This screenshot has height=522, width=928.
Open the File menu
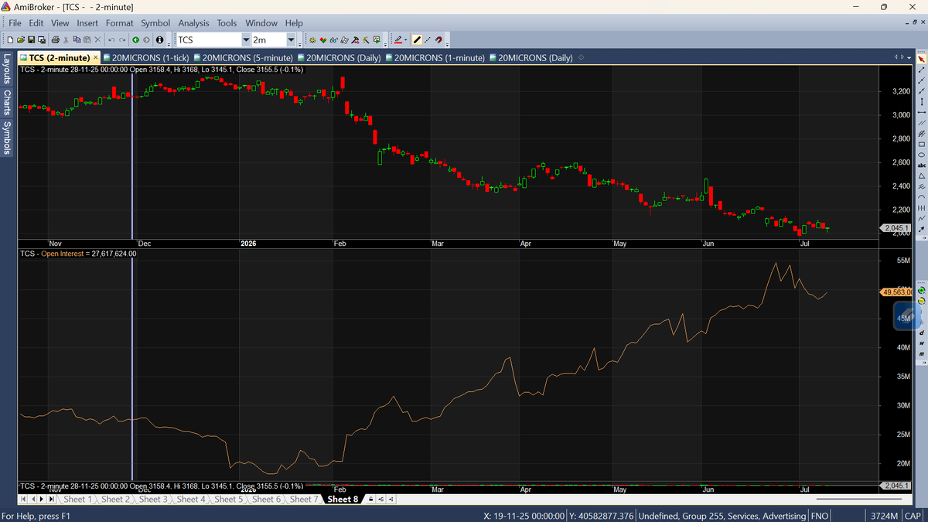(x=15, y=23)
